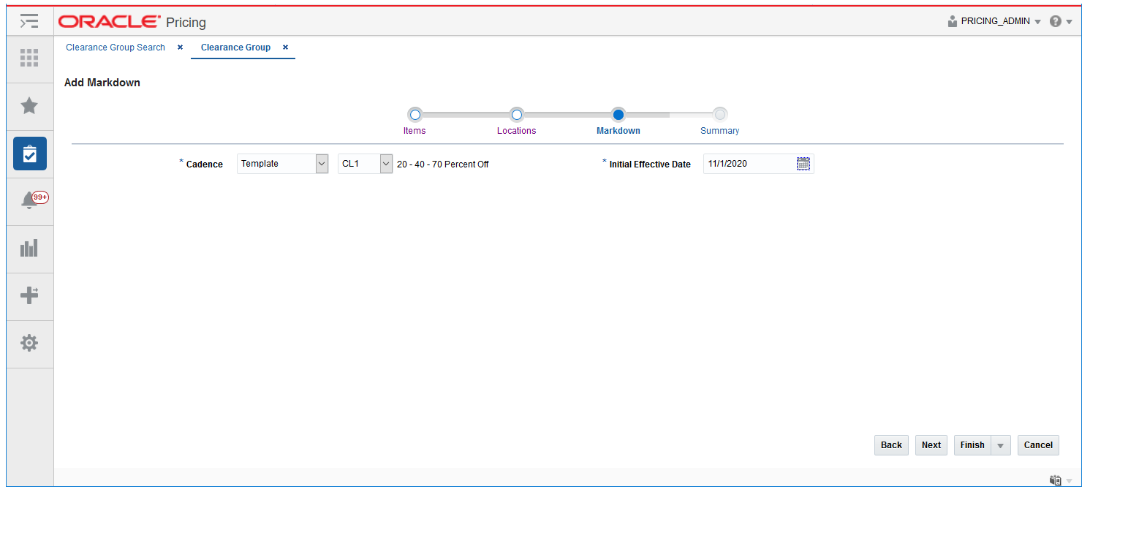Open the Reports bar-chart panel

click(29, 249)
